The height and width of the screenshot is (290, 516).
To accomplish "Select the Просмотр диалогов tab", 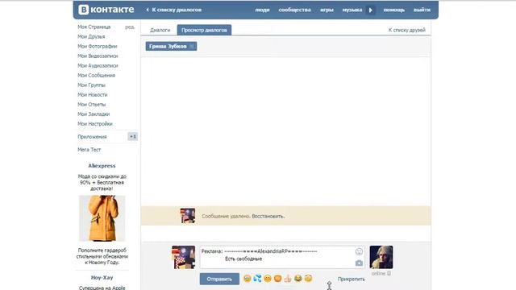I will (204, 30).
